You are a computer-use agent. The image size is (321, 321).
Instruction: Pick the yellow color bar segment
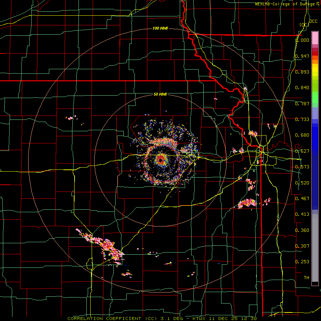click(x=315, y=70)
